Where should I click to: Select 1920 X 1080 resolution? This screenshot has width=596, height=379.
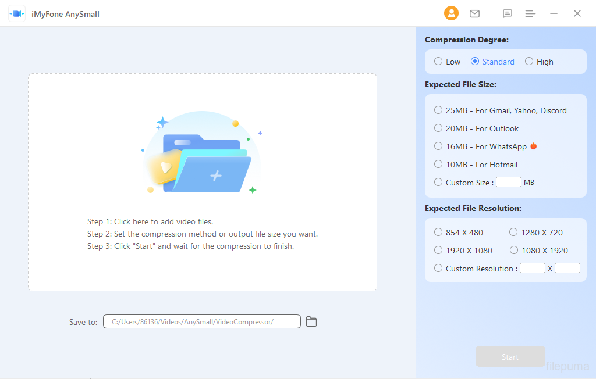(x=438, y=251)
